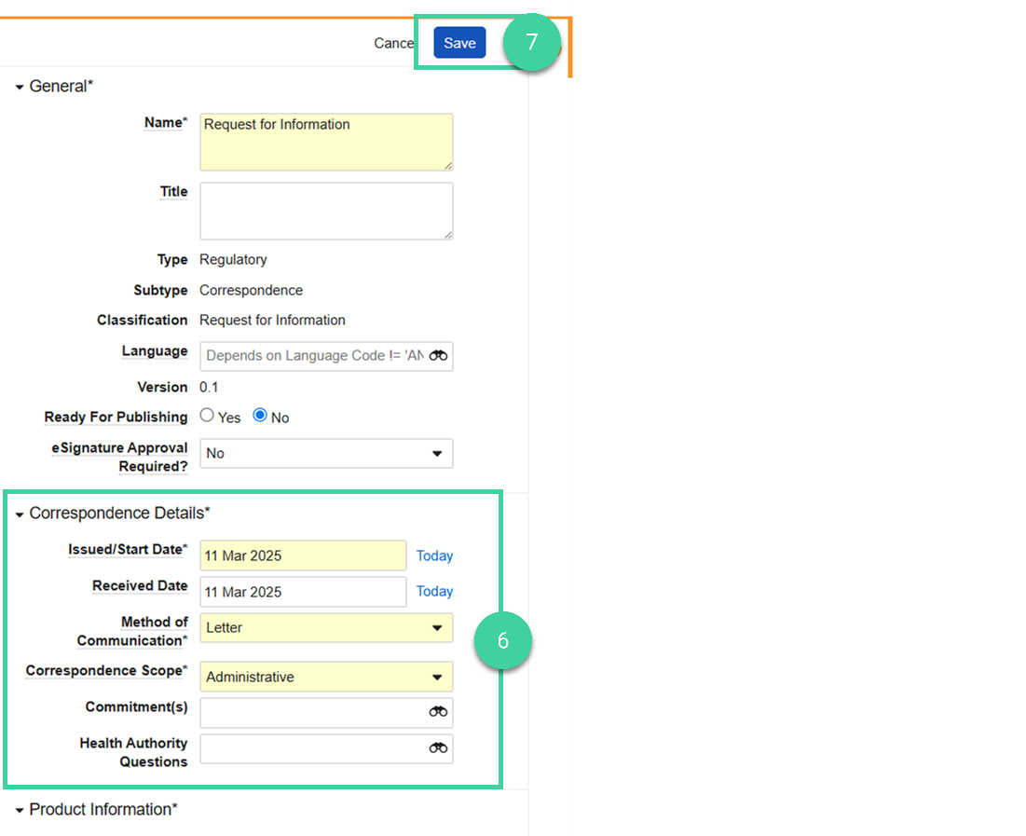
Task: Click the Received Date field
Action: pos(303,592)
